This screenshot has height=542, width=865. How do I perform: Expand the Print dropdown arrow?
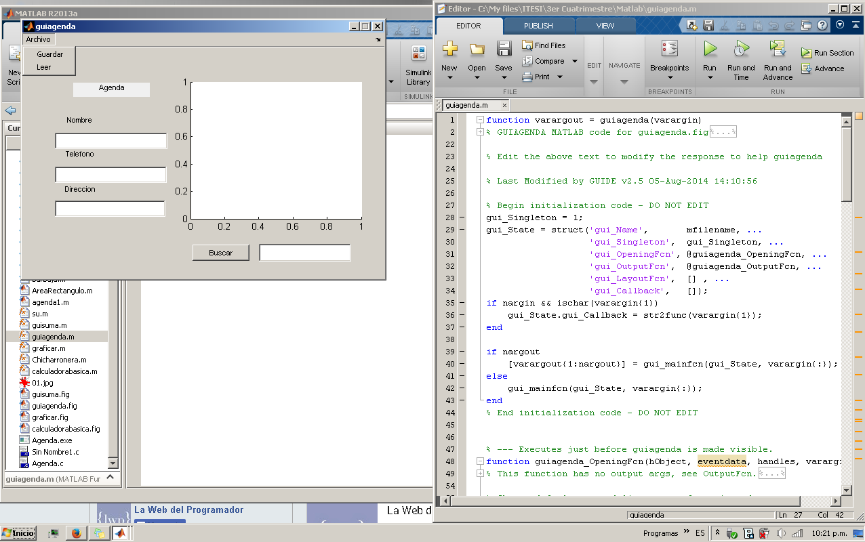[x=560, y=77]
